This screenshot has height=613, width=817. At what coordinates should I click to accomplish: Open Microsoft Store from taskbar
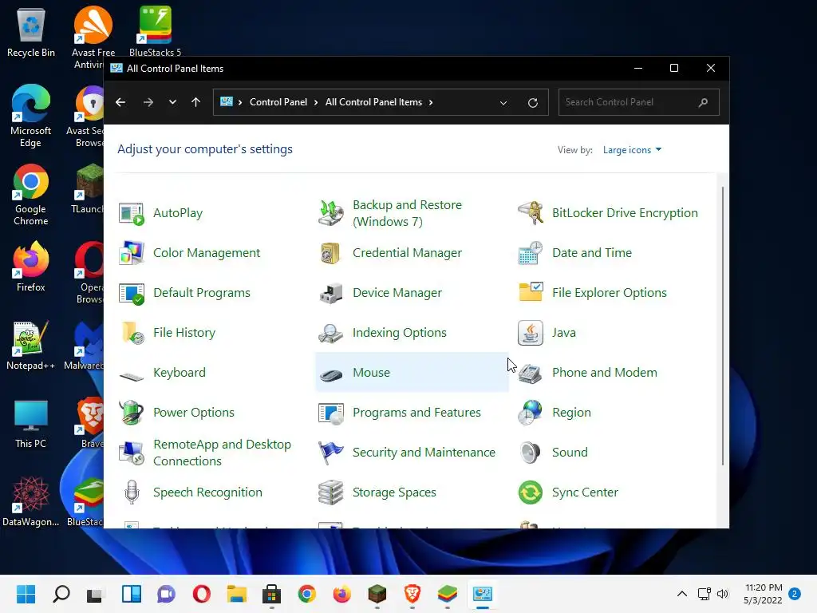[271, 594]
